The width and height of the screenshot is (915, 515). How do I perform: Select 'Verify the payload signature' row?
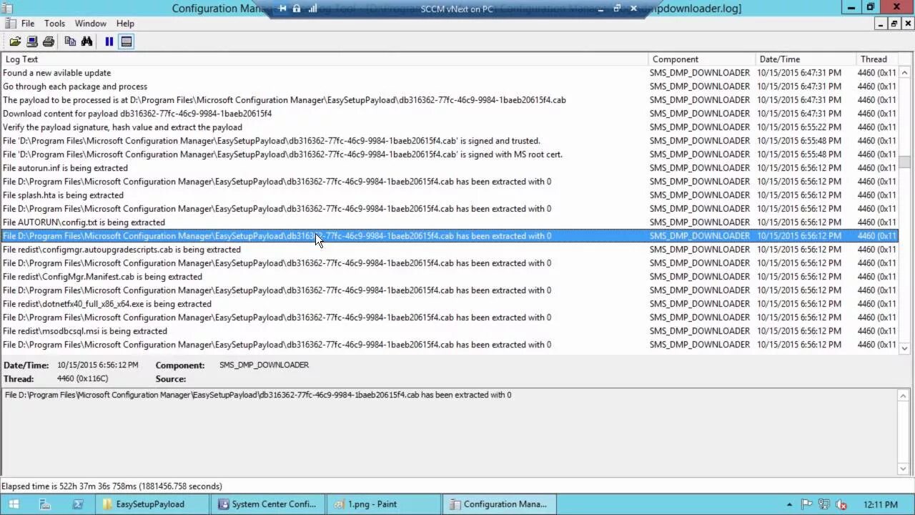pyautogui.click(x=449, y=127)
